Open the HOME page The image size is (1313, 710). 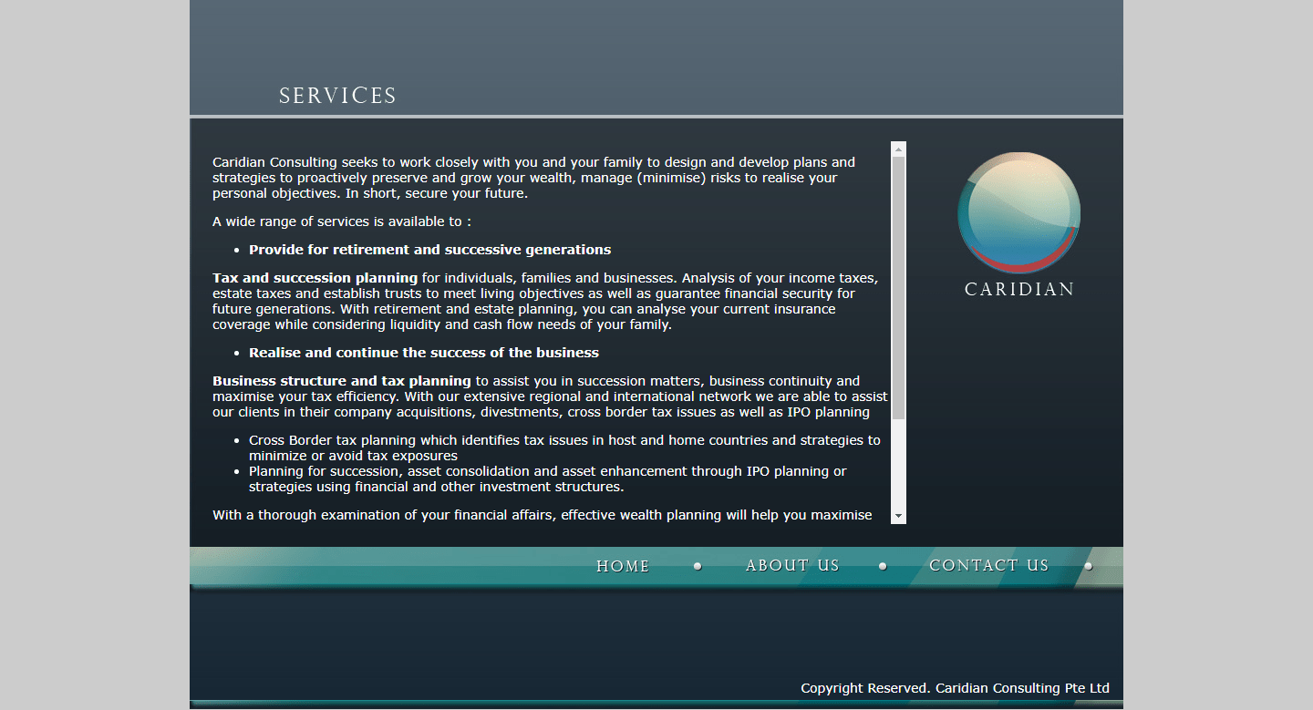point(623,566)
